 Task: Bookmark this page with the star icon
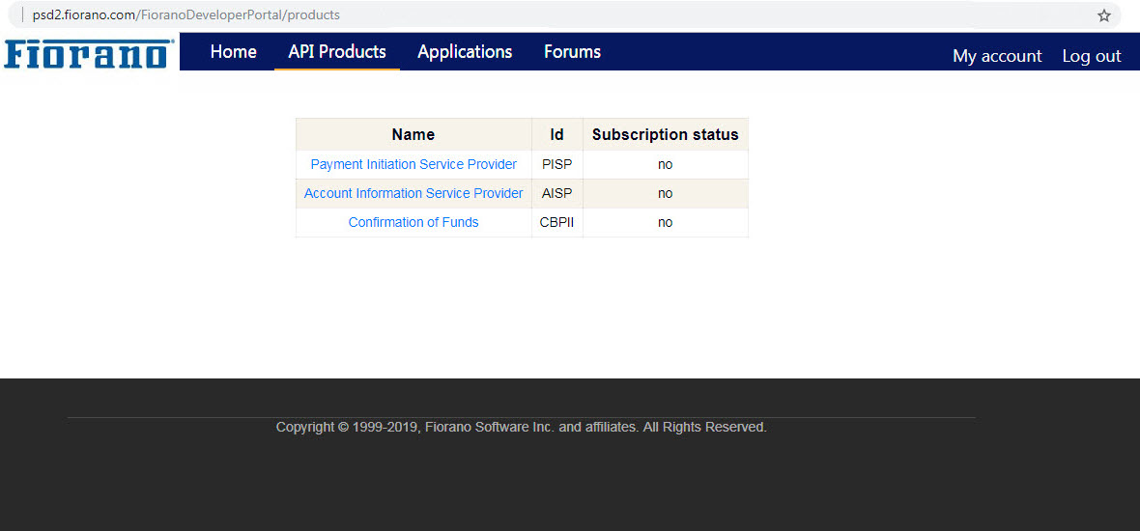tap(1103, 15)
